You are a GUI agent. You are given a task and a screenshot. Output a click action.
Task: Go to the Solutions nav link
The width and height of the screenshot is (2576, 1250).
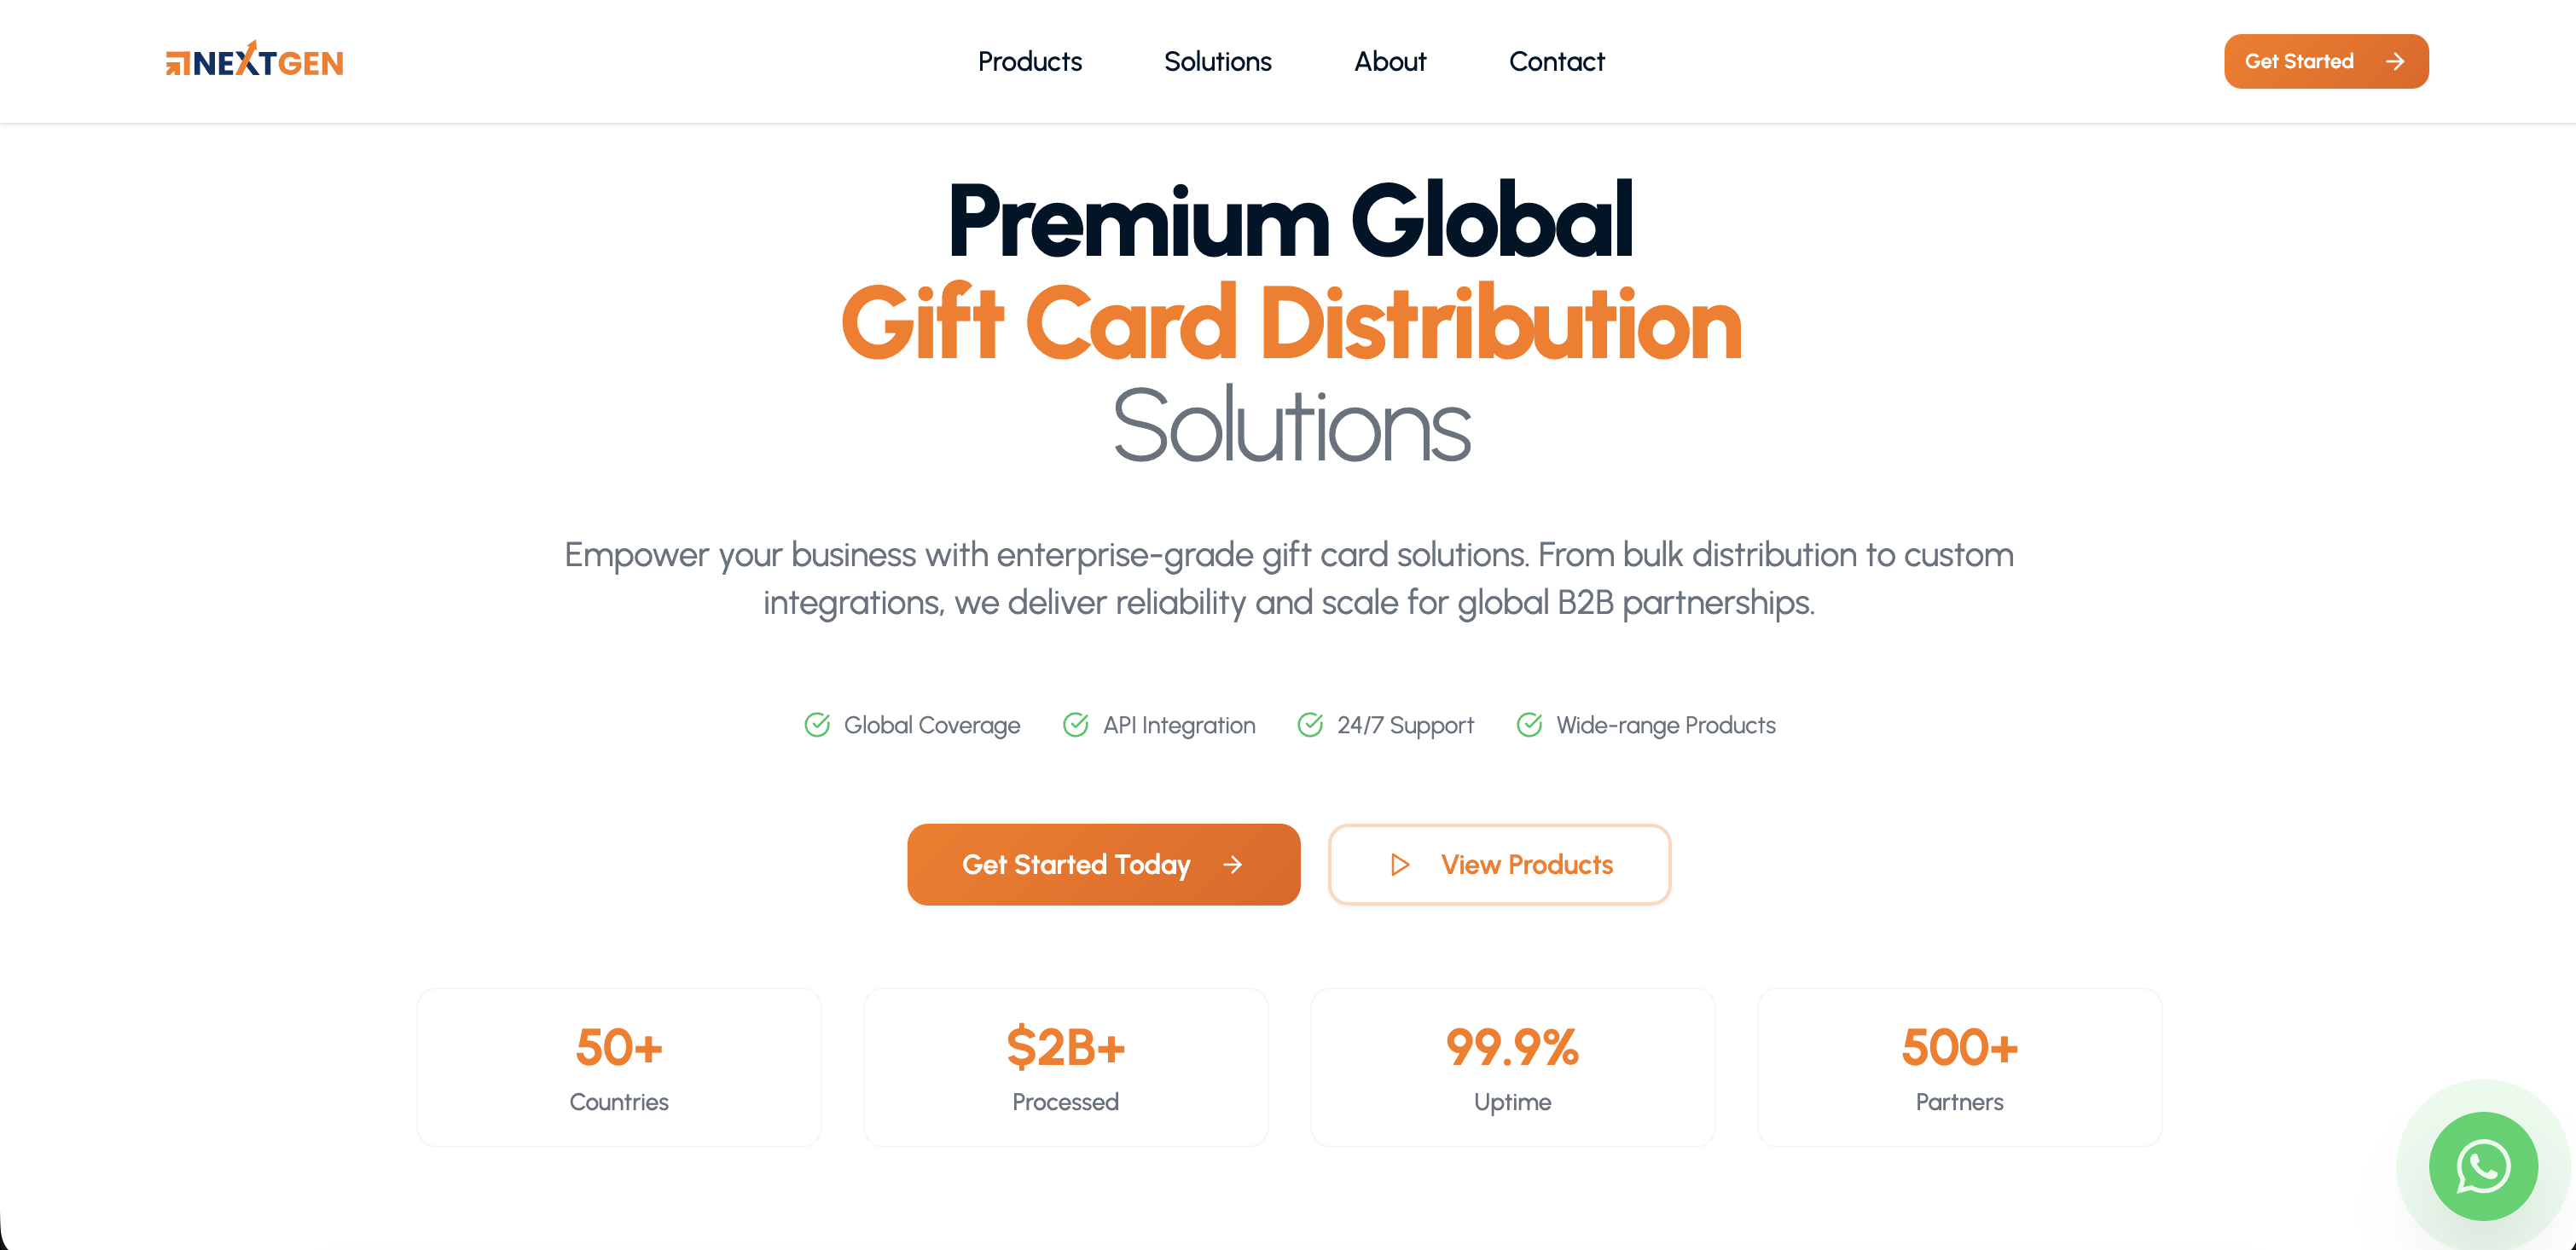click(1217, 62)
